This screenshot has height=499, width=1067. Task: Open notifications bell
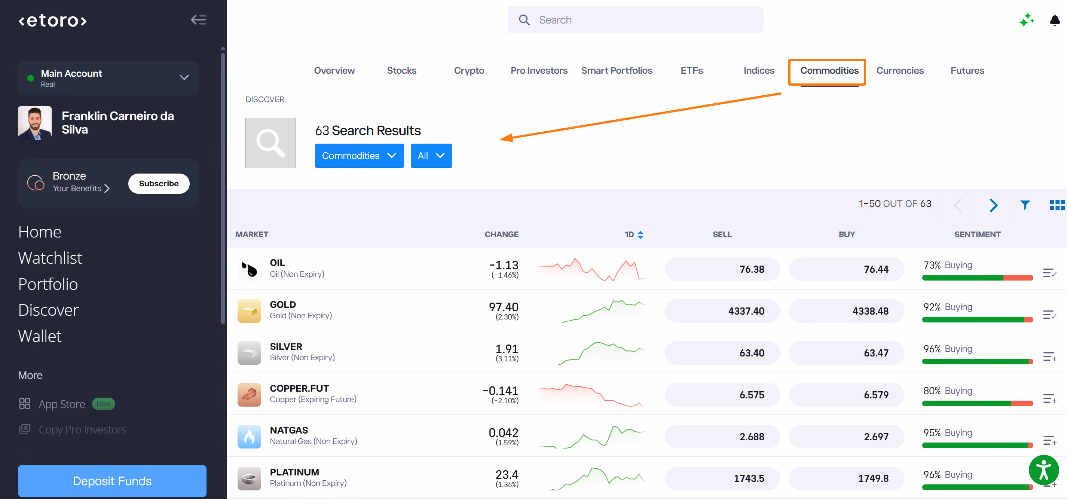coord(1055,20)
